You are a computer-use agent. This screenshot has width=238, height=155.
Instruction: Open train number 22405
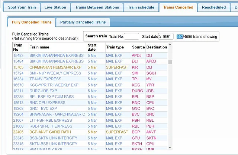pos(18,132)
